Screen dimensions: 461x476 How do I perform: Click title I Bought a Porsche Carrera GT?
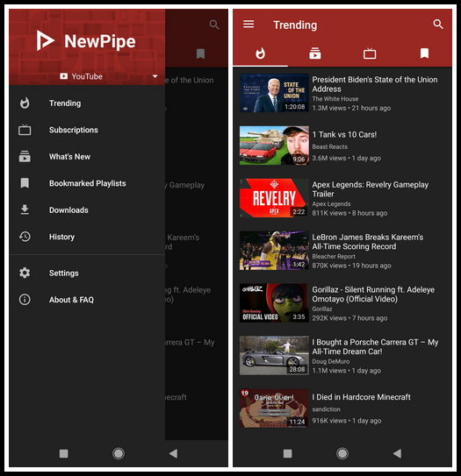(x=375, y=346)
